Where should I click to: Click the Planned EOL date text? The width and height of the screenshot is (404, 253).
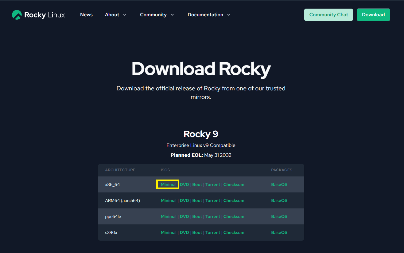coord(218,155)
